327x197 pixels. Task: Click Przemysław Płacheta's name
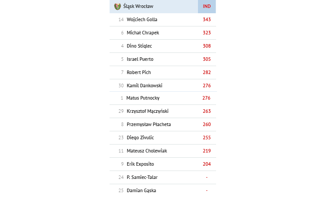[148, 124]
